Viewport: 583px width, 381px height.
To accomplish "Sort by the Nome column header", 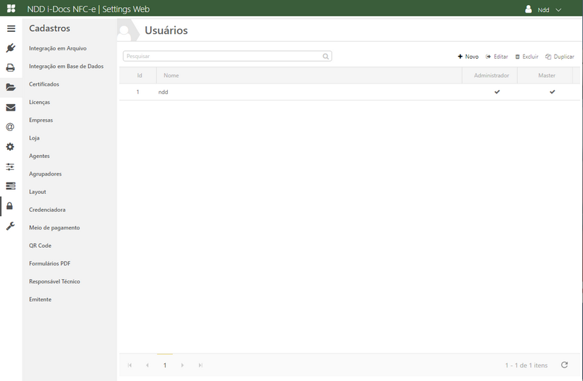I will (x=309, y=76).
